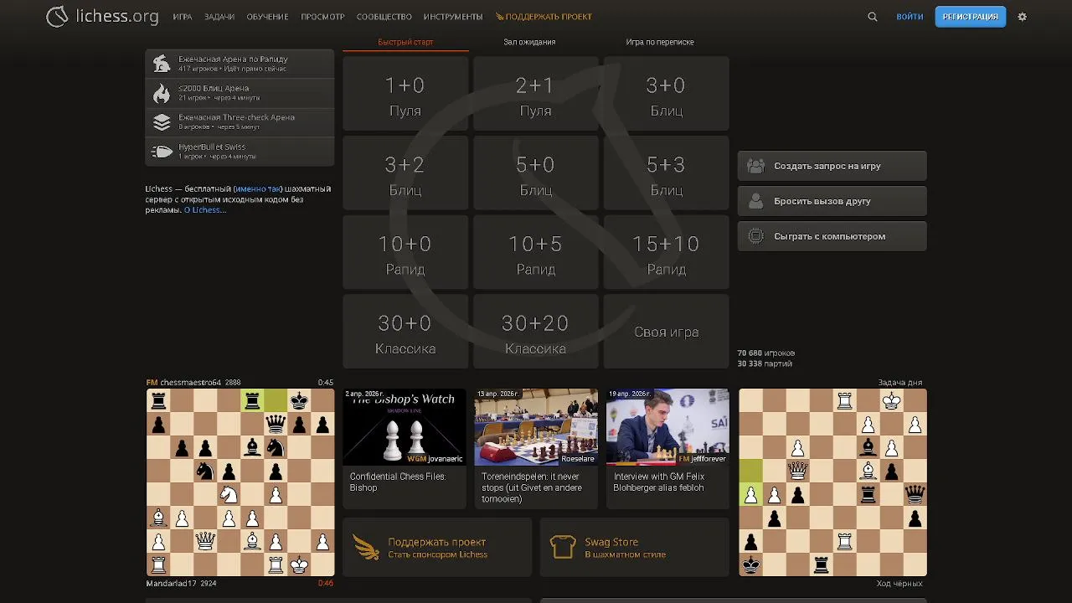The image size is (1072, 603).
Task: Click the 70 680 игроков counter
Action: [766, 353]
